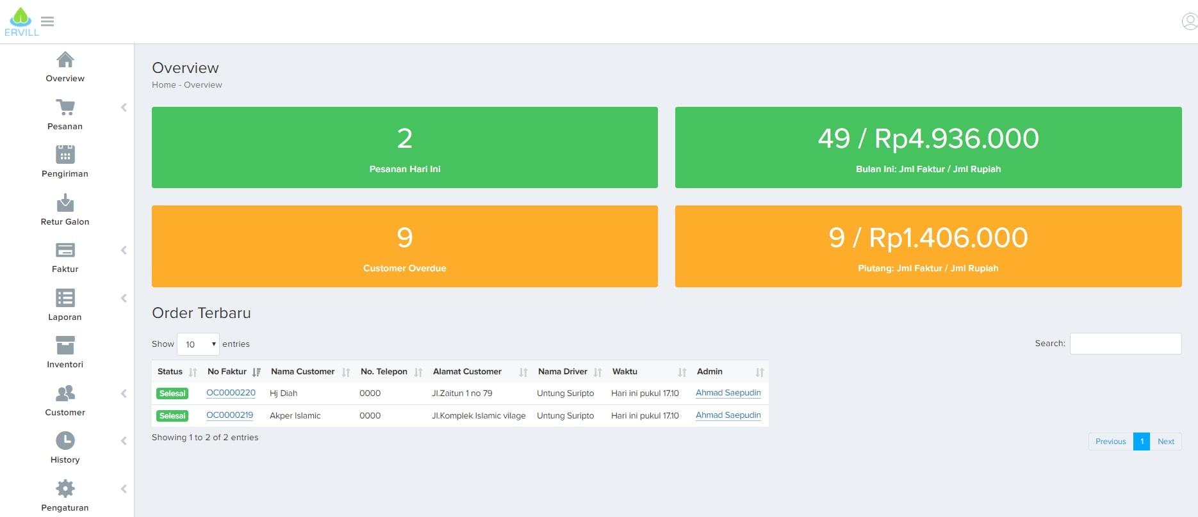Open the Customer Overdue orange card
Viewport: 1198px width, 517px height.
click(x=405, y=246)
